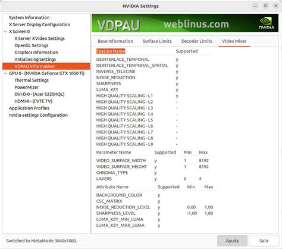
Task: Click the NOISE_REDUCTION_LEVEL attribute
Action: click(123, 207)
